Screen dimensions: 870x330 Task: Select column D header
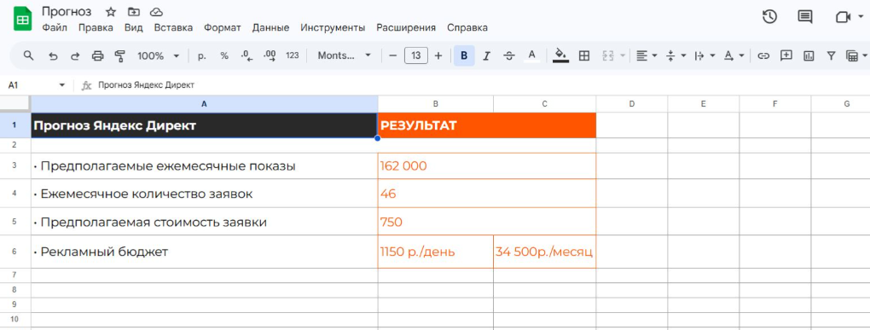click(631, 104)
